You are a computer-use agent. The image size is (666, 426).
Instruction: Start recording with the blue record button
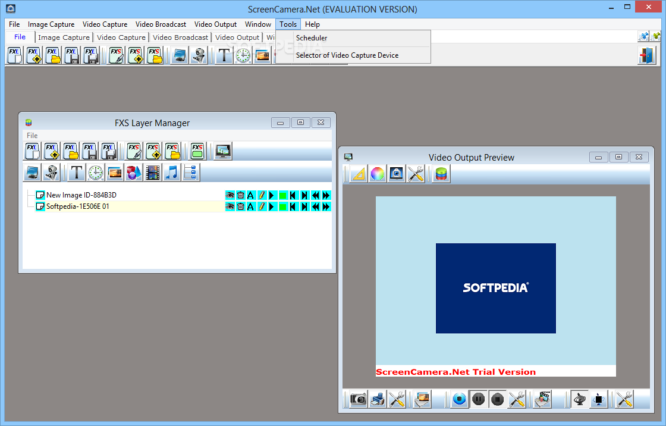[x=460, y=399]
